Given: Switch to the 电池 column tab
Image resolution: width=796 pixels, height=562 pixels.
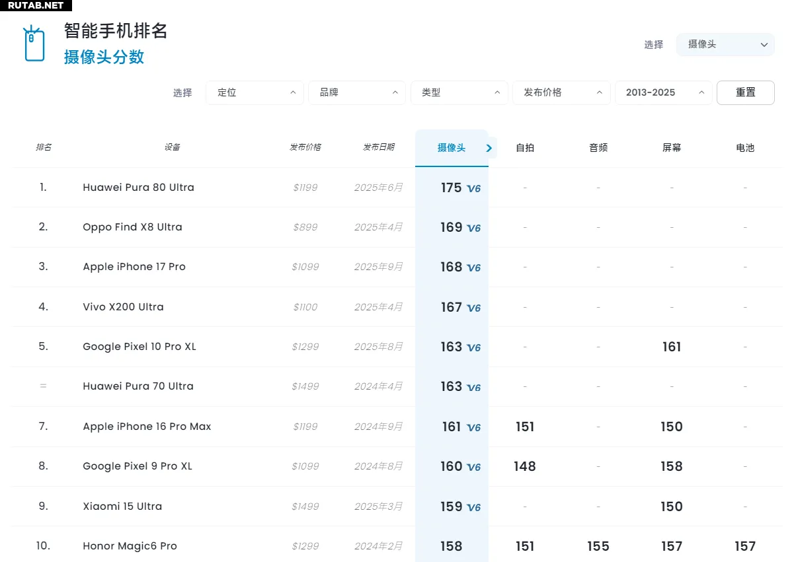Looking at the screenshot, I should [x=745, y=148].
